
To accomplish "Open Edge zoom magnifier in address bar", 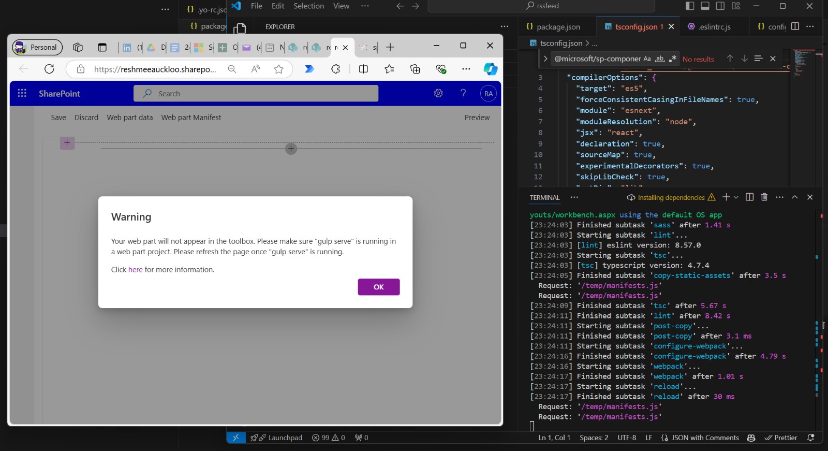I will tap(232, 69).
